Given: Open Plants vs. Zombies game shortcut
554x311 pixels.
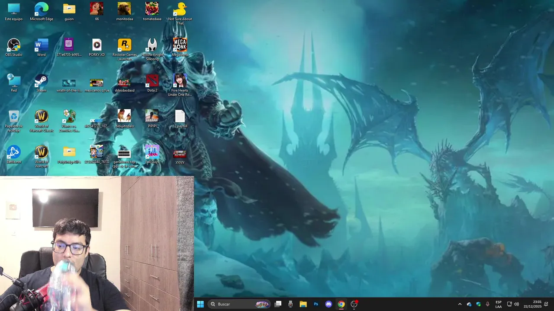Looking at the screenshot, I should [x=69, y=121].
